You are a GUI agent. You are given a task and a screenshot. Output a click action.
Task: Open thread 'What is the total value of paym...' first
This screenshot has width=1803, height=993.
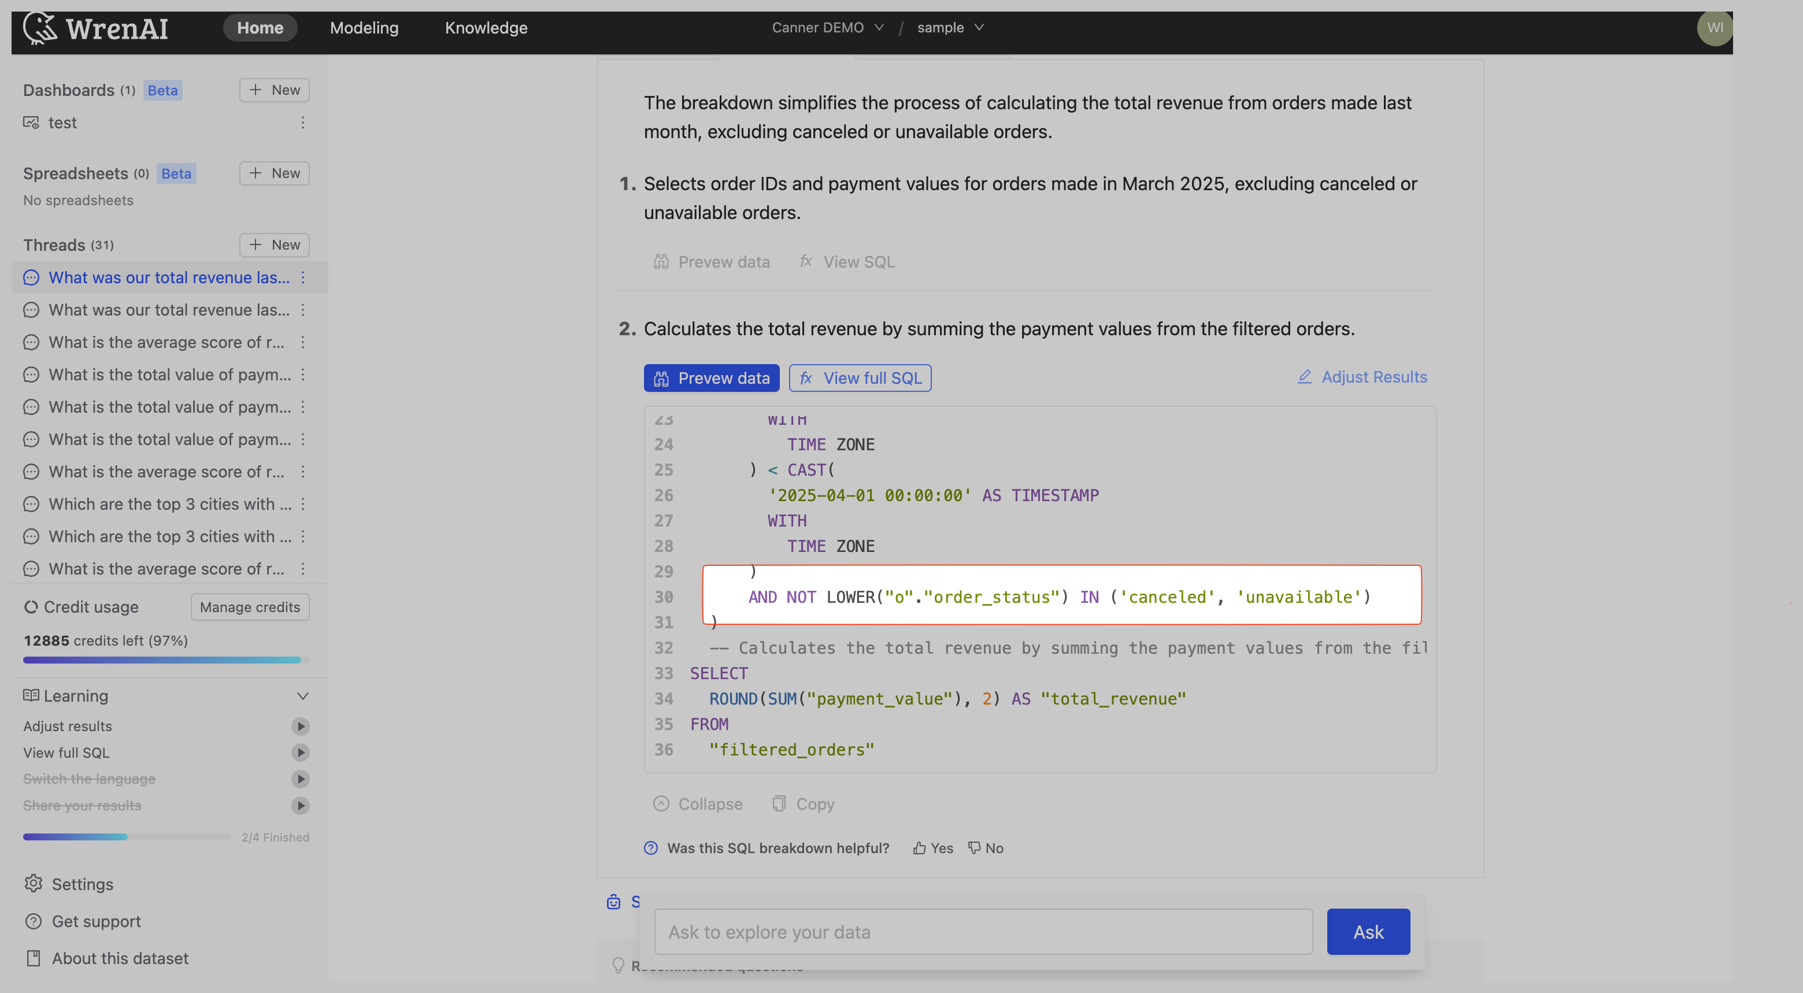pos(169,375)
